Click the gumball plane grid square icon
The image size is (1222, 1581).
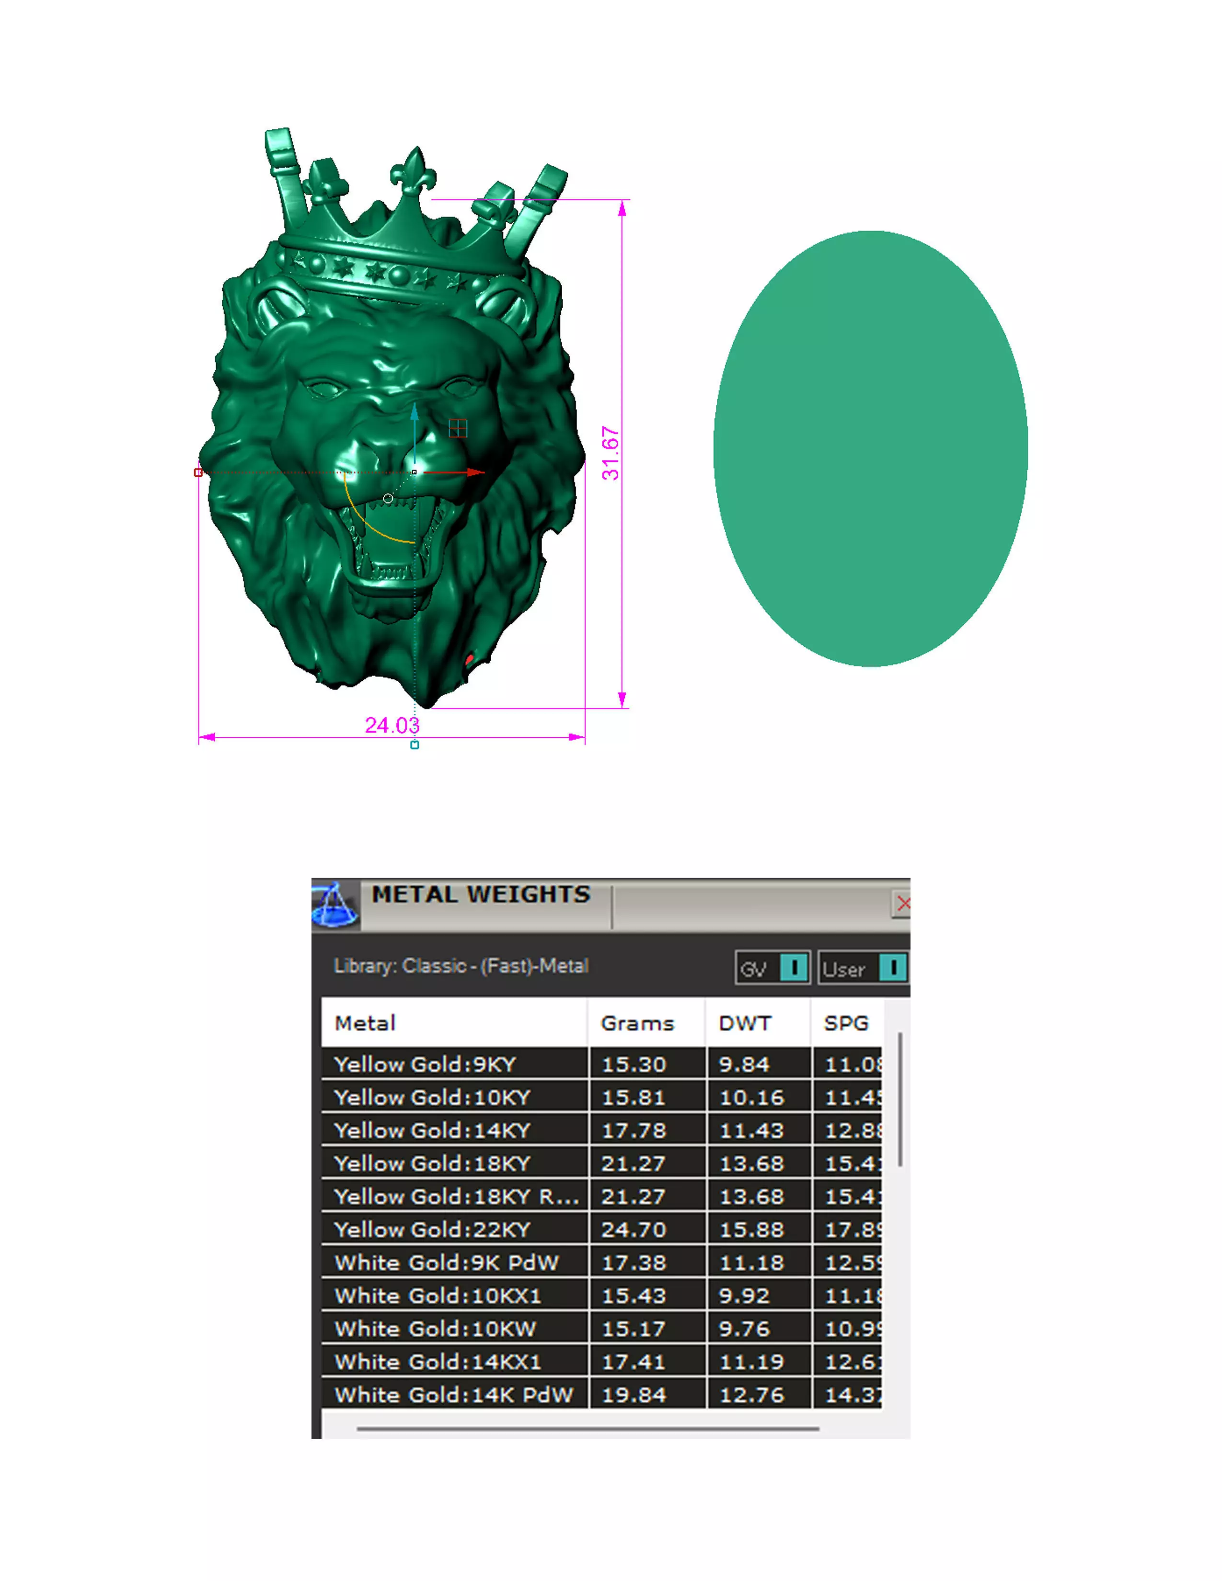click(458, 428)
